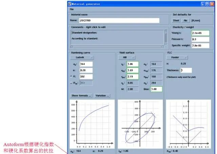Click the According to standard comment line
Image resolution: width=217 pixels, height=154 pixels.
click(x=85, y=39)
